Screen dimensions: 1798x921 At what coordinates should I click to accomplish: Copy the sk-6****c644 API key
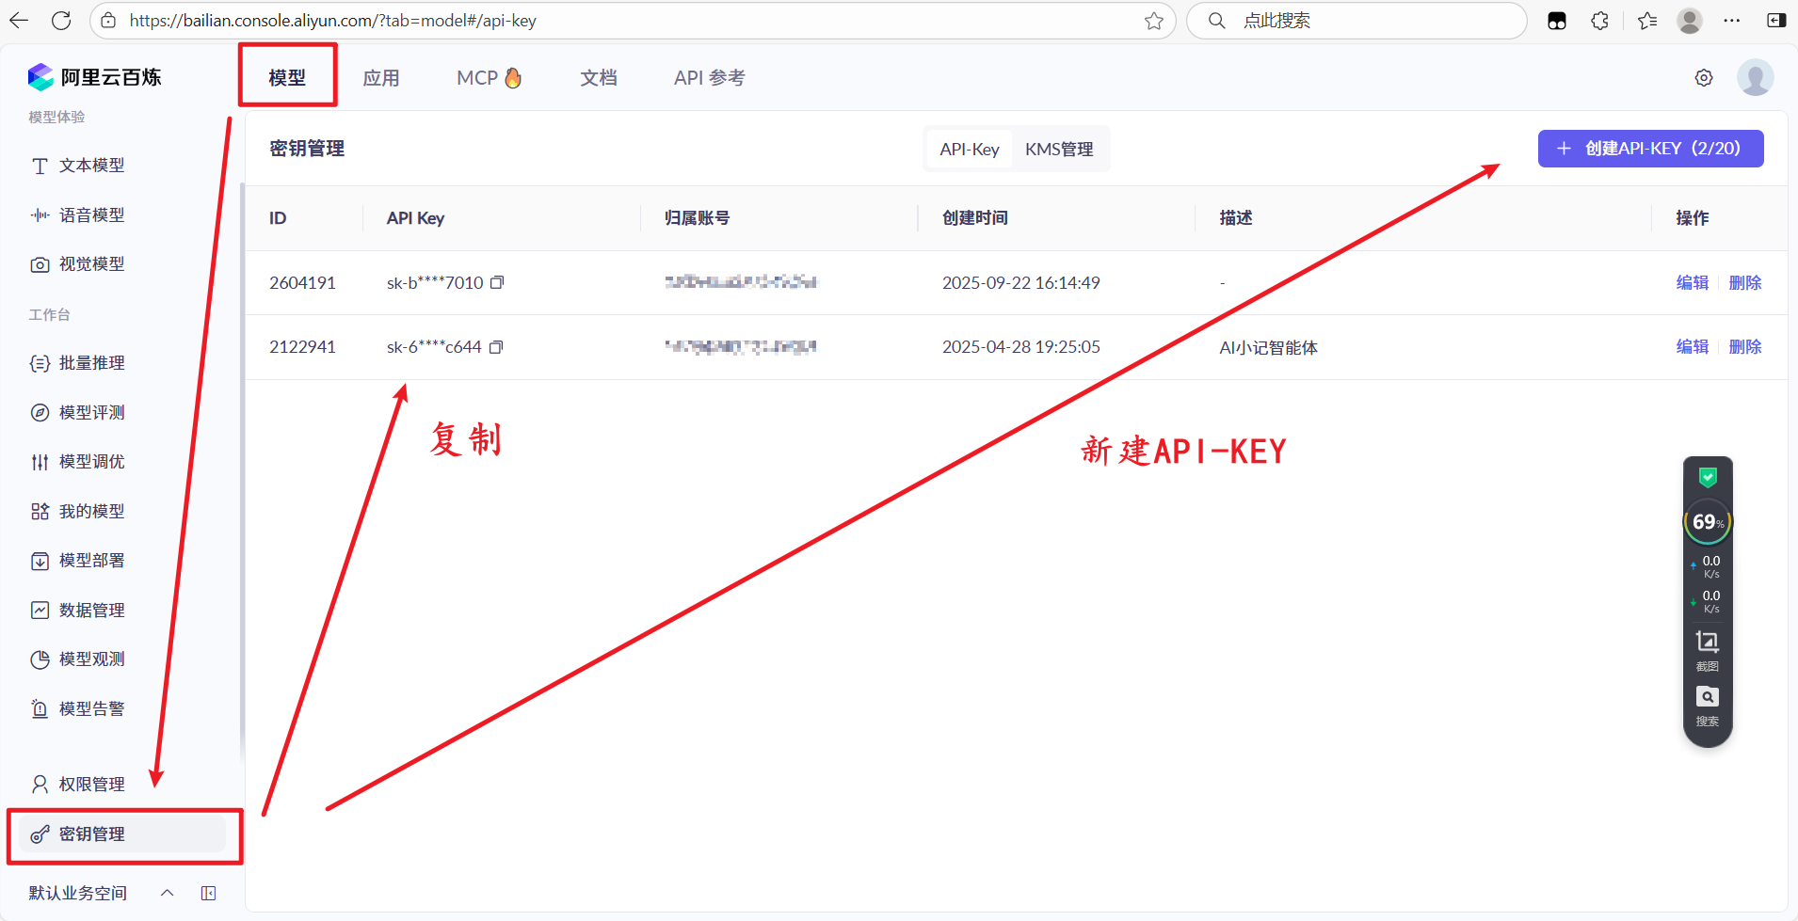(x=496, y=347)
